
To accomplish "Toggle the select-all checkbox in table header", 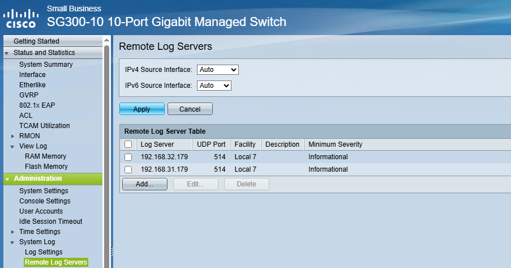I will click(x=128, y=144).
